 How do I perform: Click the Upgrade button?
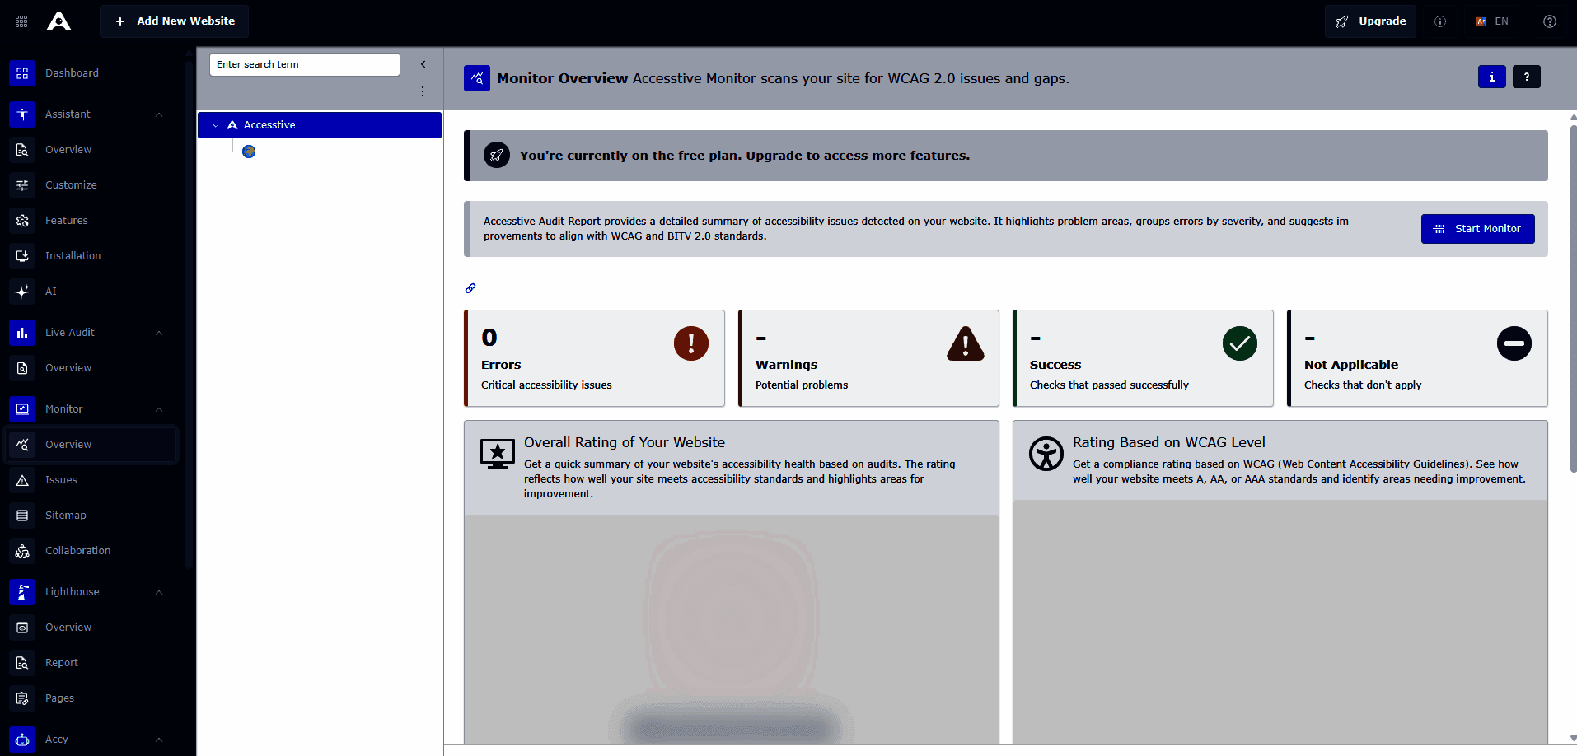(1370, 21)
